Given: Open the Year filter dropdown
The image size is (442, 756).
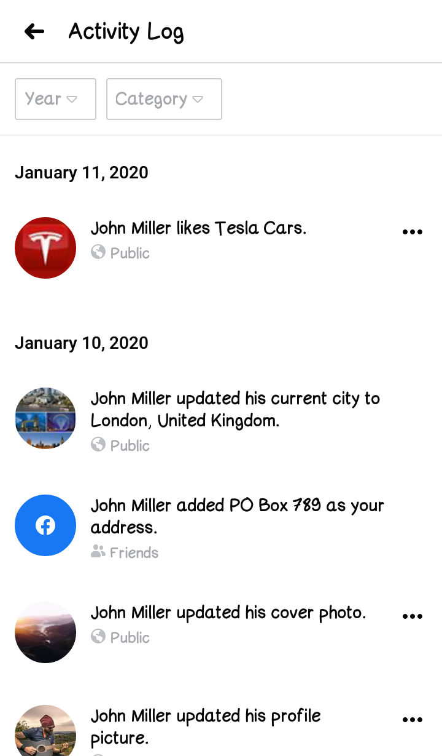Looking at the screenshot, I should (55, 99).
